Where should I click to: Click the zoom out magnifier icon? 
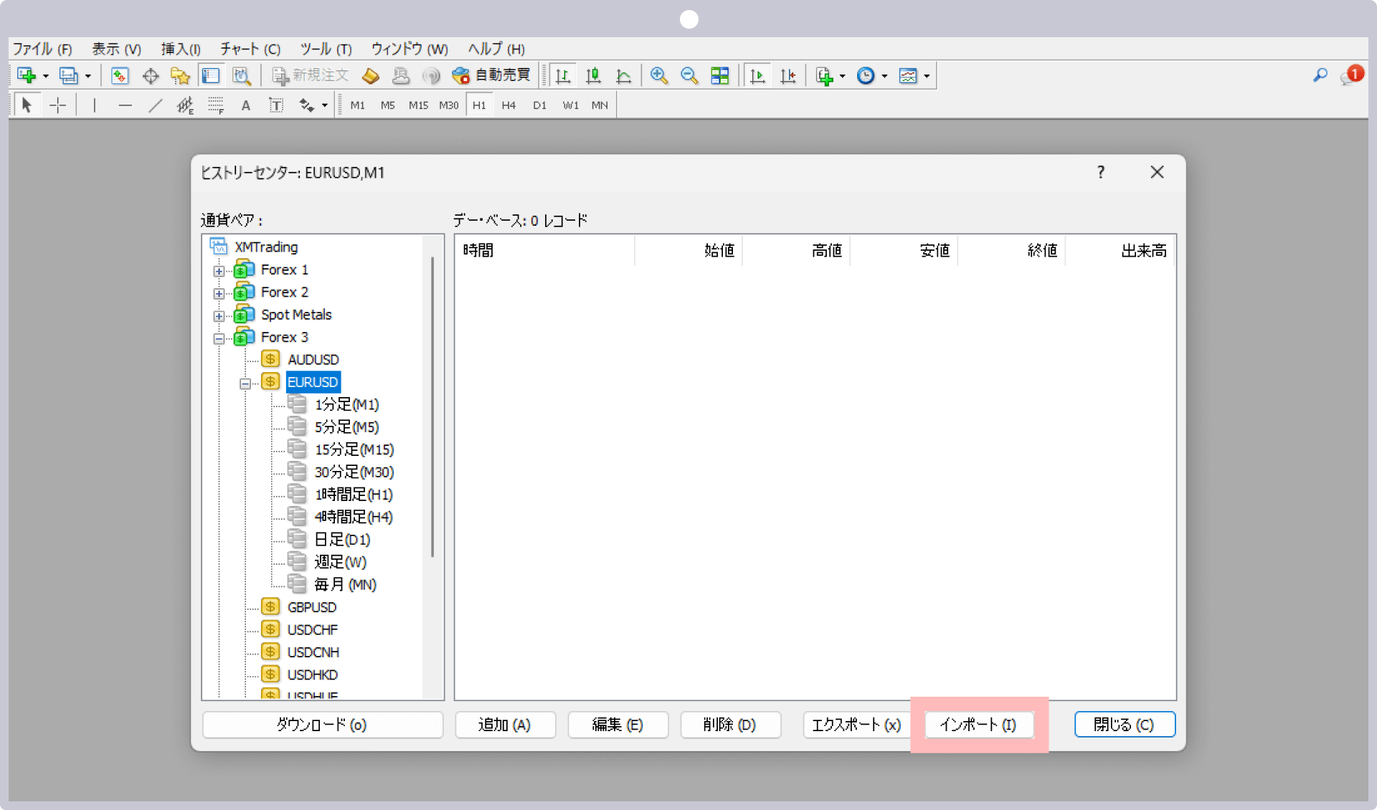689,75
